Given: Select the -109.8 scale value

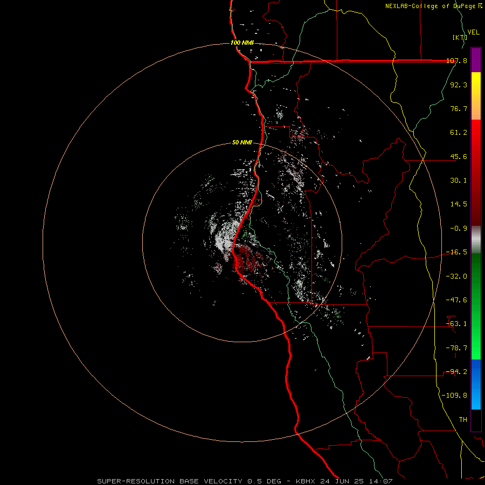Looking at the screenshot, I should [454, 396].
